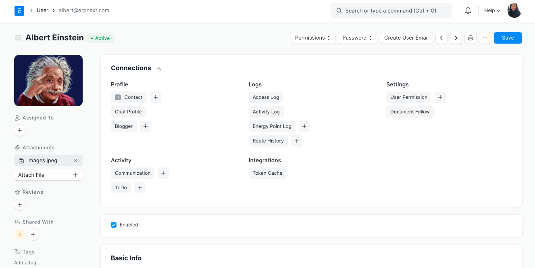
Task: Open the notifications bell
Action: tap(468, 11)
